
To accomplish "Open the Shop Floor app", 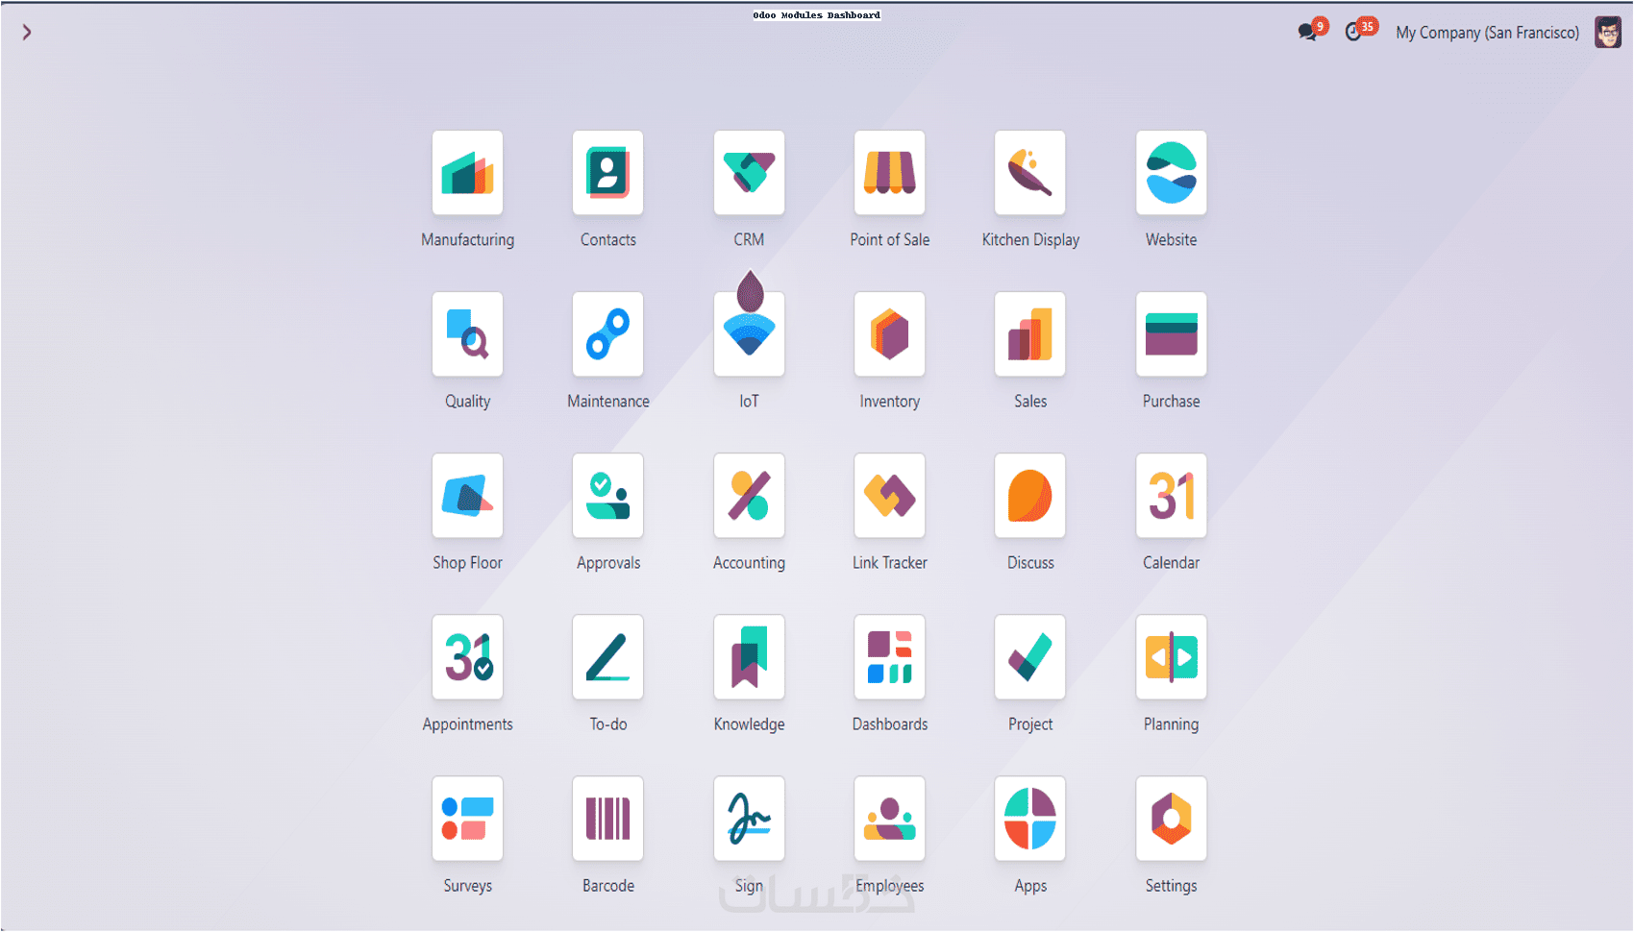I will coord(467,496).
